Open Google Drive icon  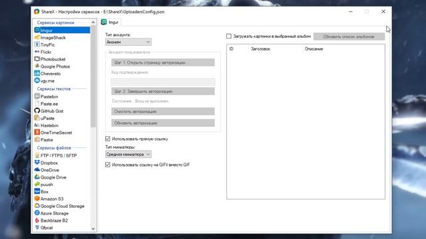37,177
